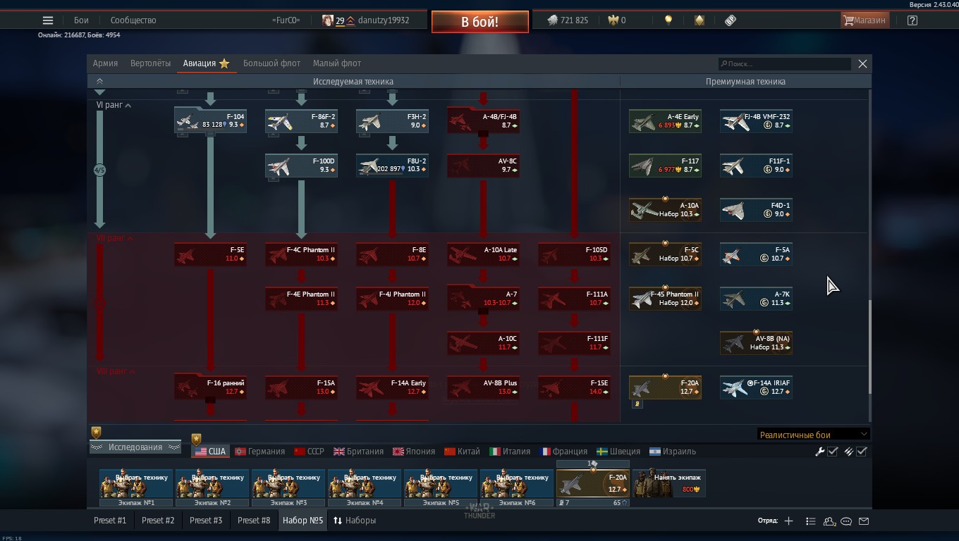Select the F-16 ранний aircraft card
The image size is (959, 541).
point(210,387)
